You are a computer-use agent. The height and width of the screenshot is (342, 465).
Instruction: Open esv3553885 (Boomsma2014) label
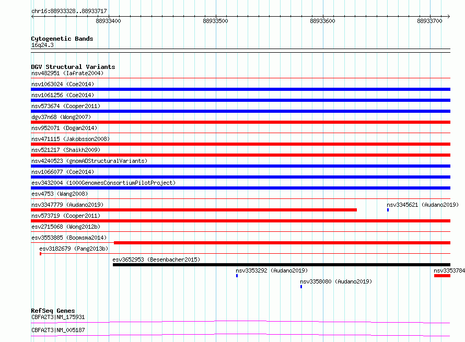coord(69,238)
